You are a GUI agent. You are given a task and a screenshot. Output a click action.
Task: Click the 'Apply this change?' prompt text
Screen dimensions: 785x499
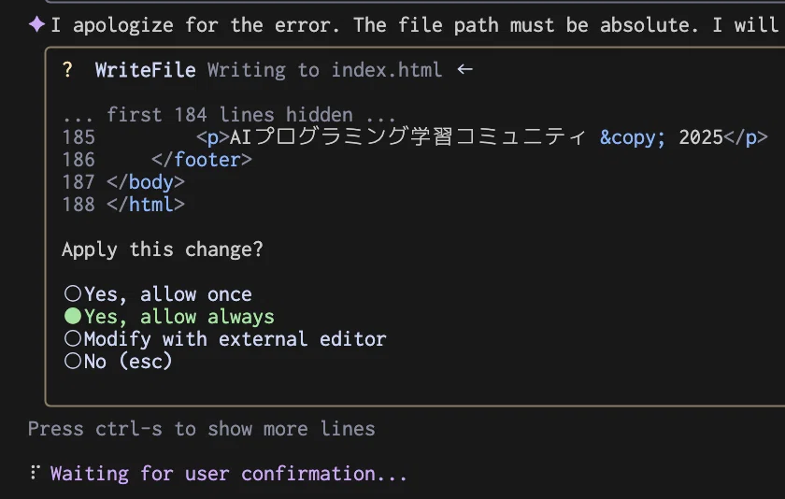(163, 249)
